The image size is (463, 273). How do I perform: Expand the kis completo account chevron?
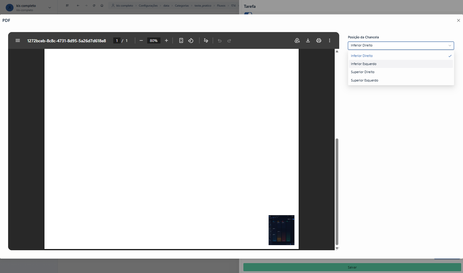50,7
